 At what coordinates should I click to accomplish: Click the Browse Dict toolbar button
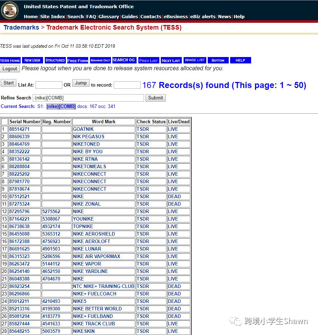pyautogui.click(x=100, y=60)
